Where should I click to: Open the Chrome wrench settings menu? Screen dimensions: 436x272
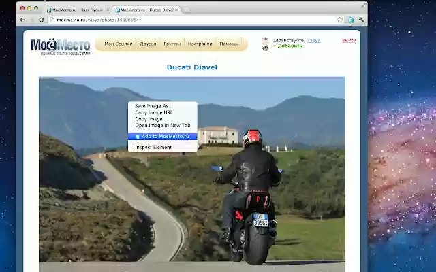[362, 20]
